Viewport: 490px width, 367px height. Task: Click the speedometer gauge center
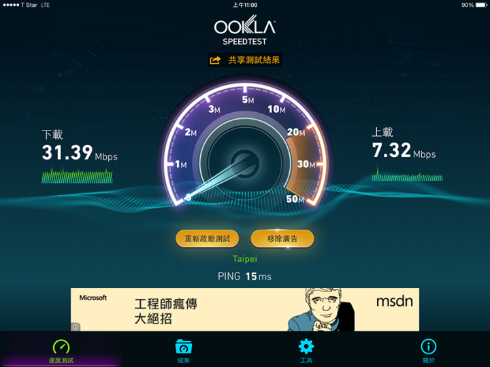click(245, 163)
